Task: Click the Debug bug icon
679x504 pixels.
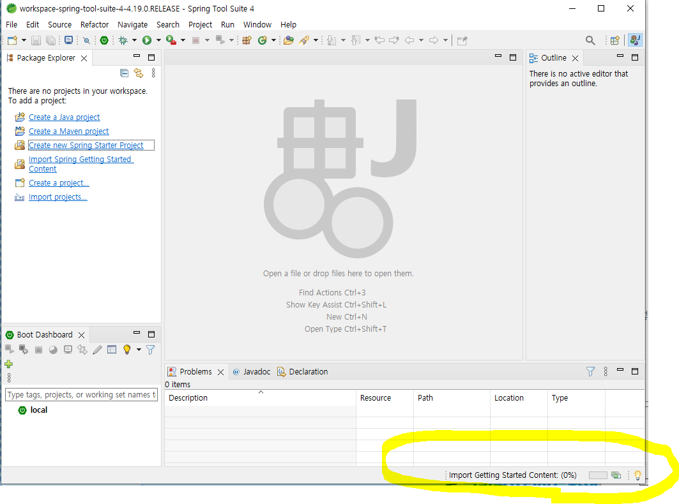Action: pyautogui.click(x=123, y=40)
